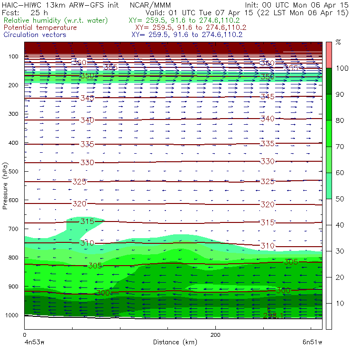This screenshot has width=351, height=351.
Task: Click the '6n51w' end coordinate label
Action: click(312, 342)
